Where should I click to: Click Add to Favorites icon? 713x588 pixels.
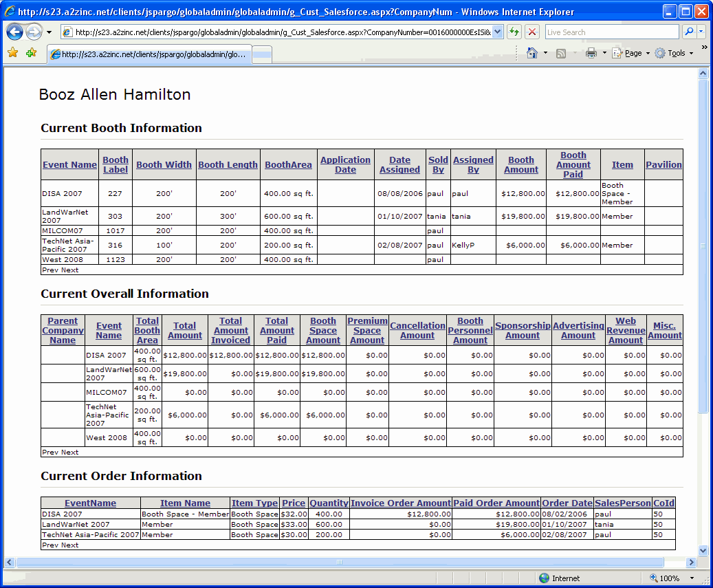point(32,53)
